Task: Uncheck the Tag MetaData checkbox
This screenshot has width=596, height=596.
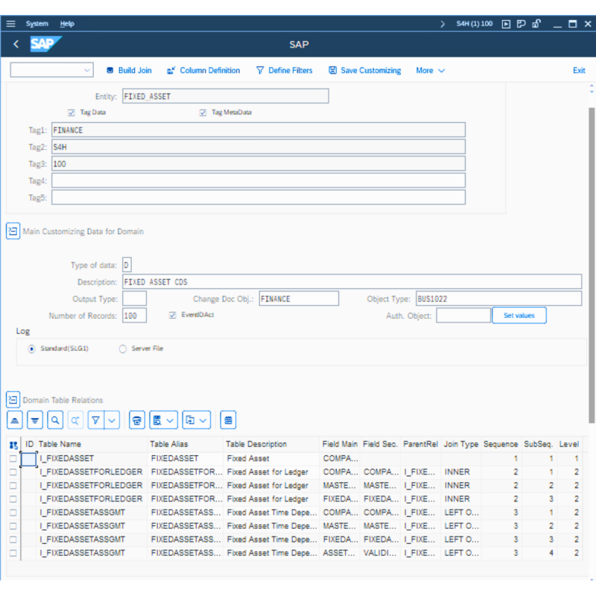Action: point(203,112)
